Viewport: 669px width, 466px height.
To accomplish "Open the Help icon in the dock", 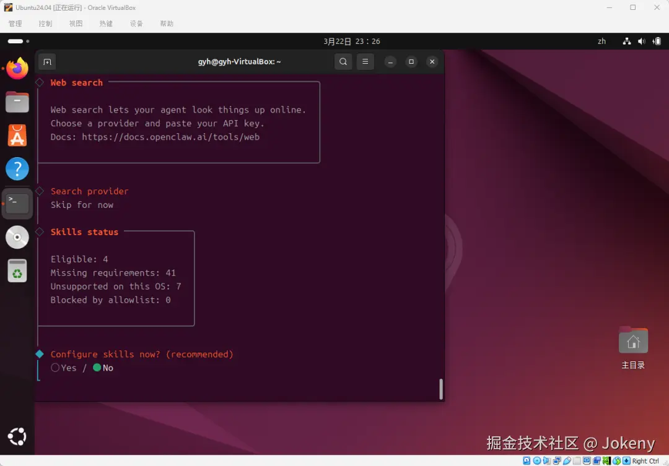I will click(x=17, y=169).
